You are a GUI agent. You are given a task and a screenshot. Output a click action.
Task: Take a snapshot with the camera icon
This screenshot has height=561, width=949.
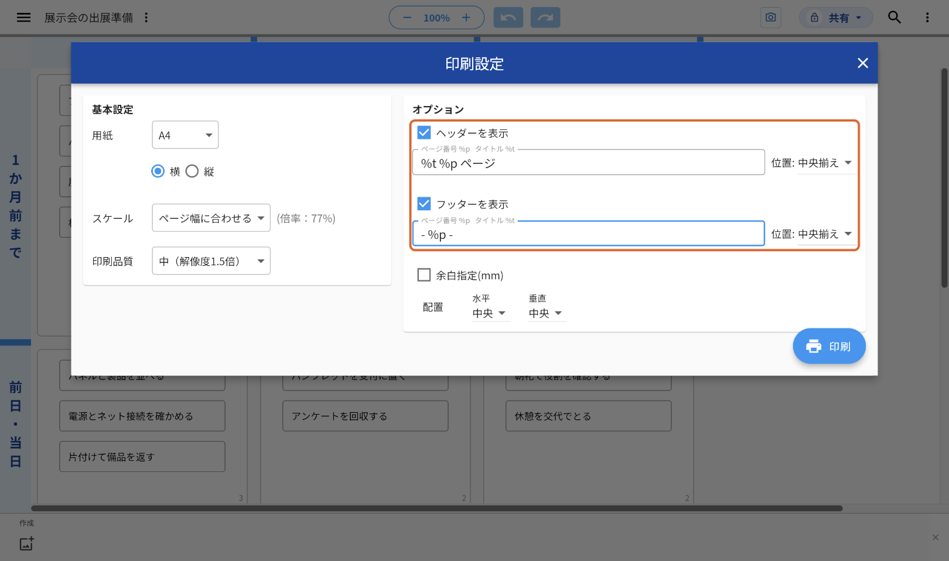770,18
